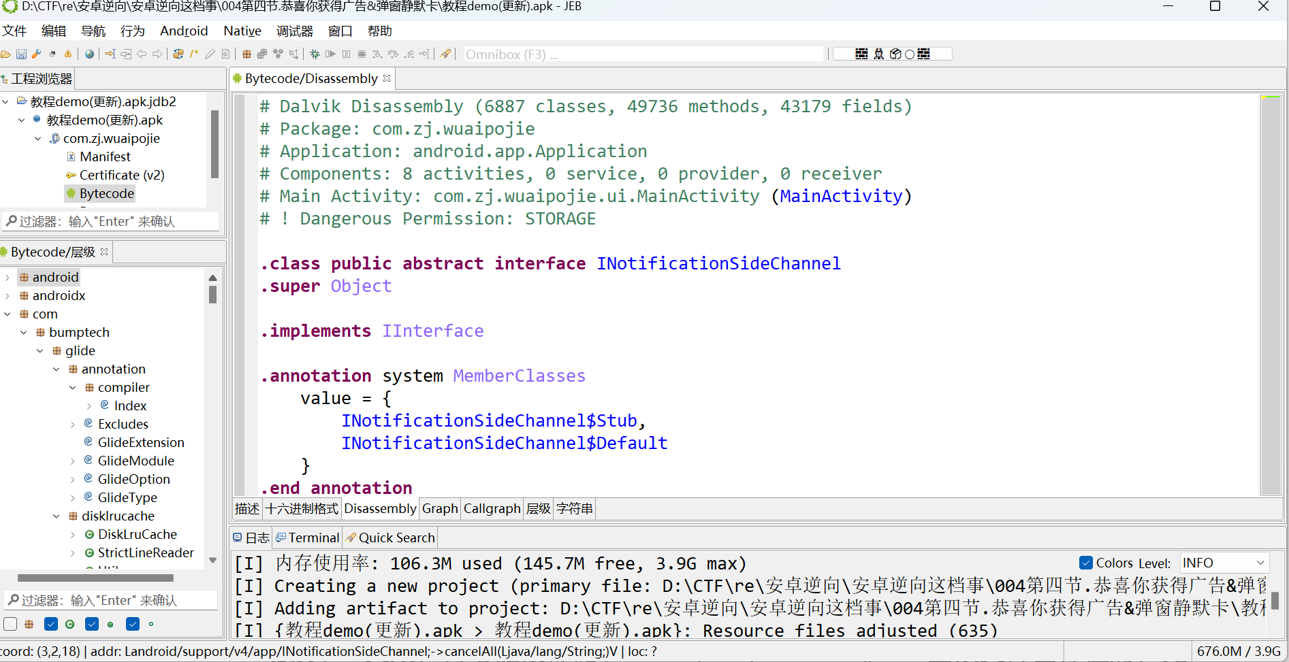Click the INotificationSideChannel$Stub link
The width and height of the screenshot is (1289, 662).
point(489,420)
